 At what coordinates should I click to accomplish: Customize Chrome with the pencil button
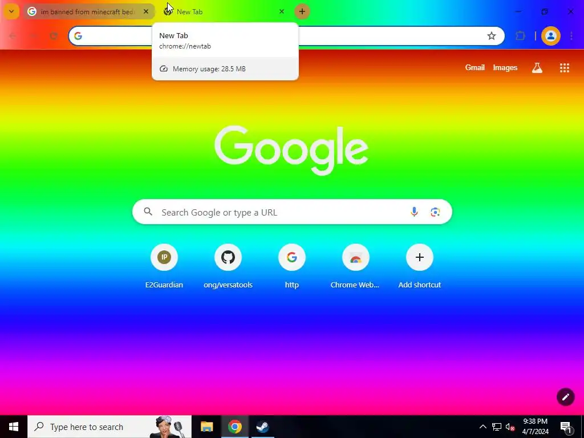pos(565,397)
